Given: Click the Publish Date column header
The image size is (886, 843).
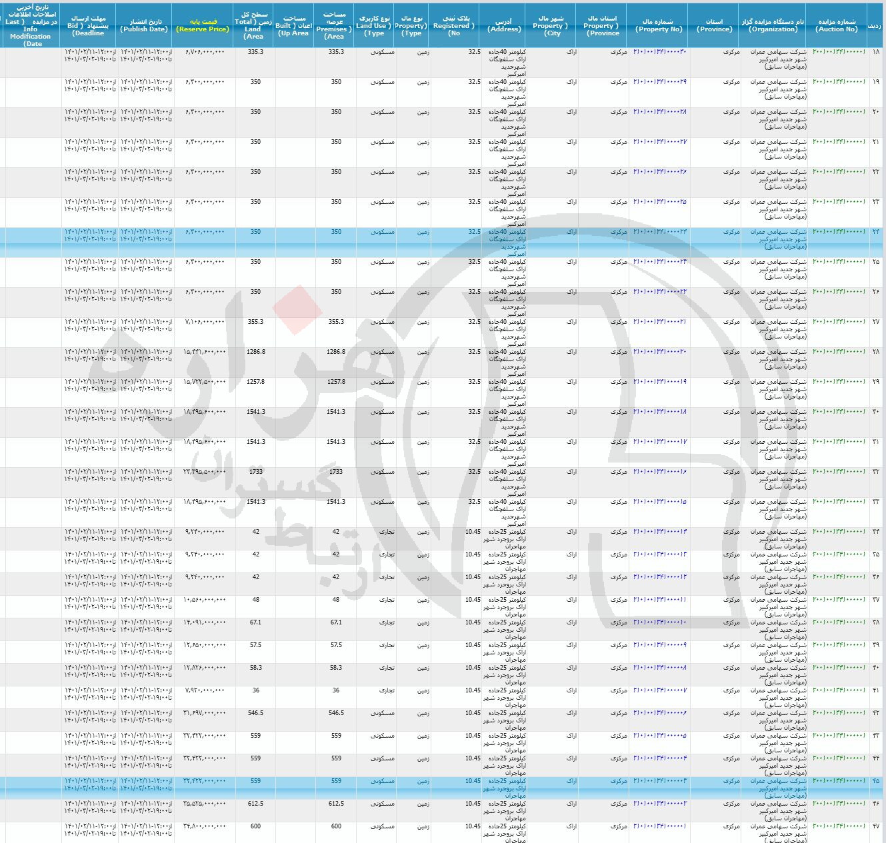Looking at the screenshot, I should pos(144,25).
